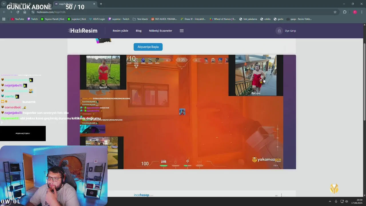The image size is (366, 206).
Task: Open the taskbar network icon
Action: (x=342, y=201)
